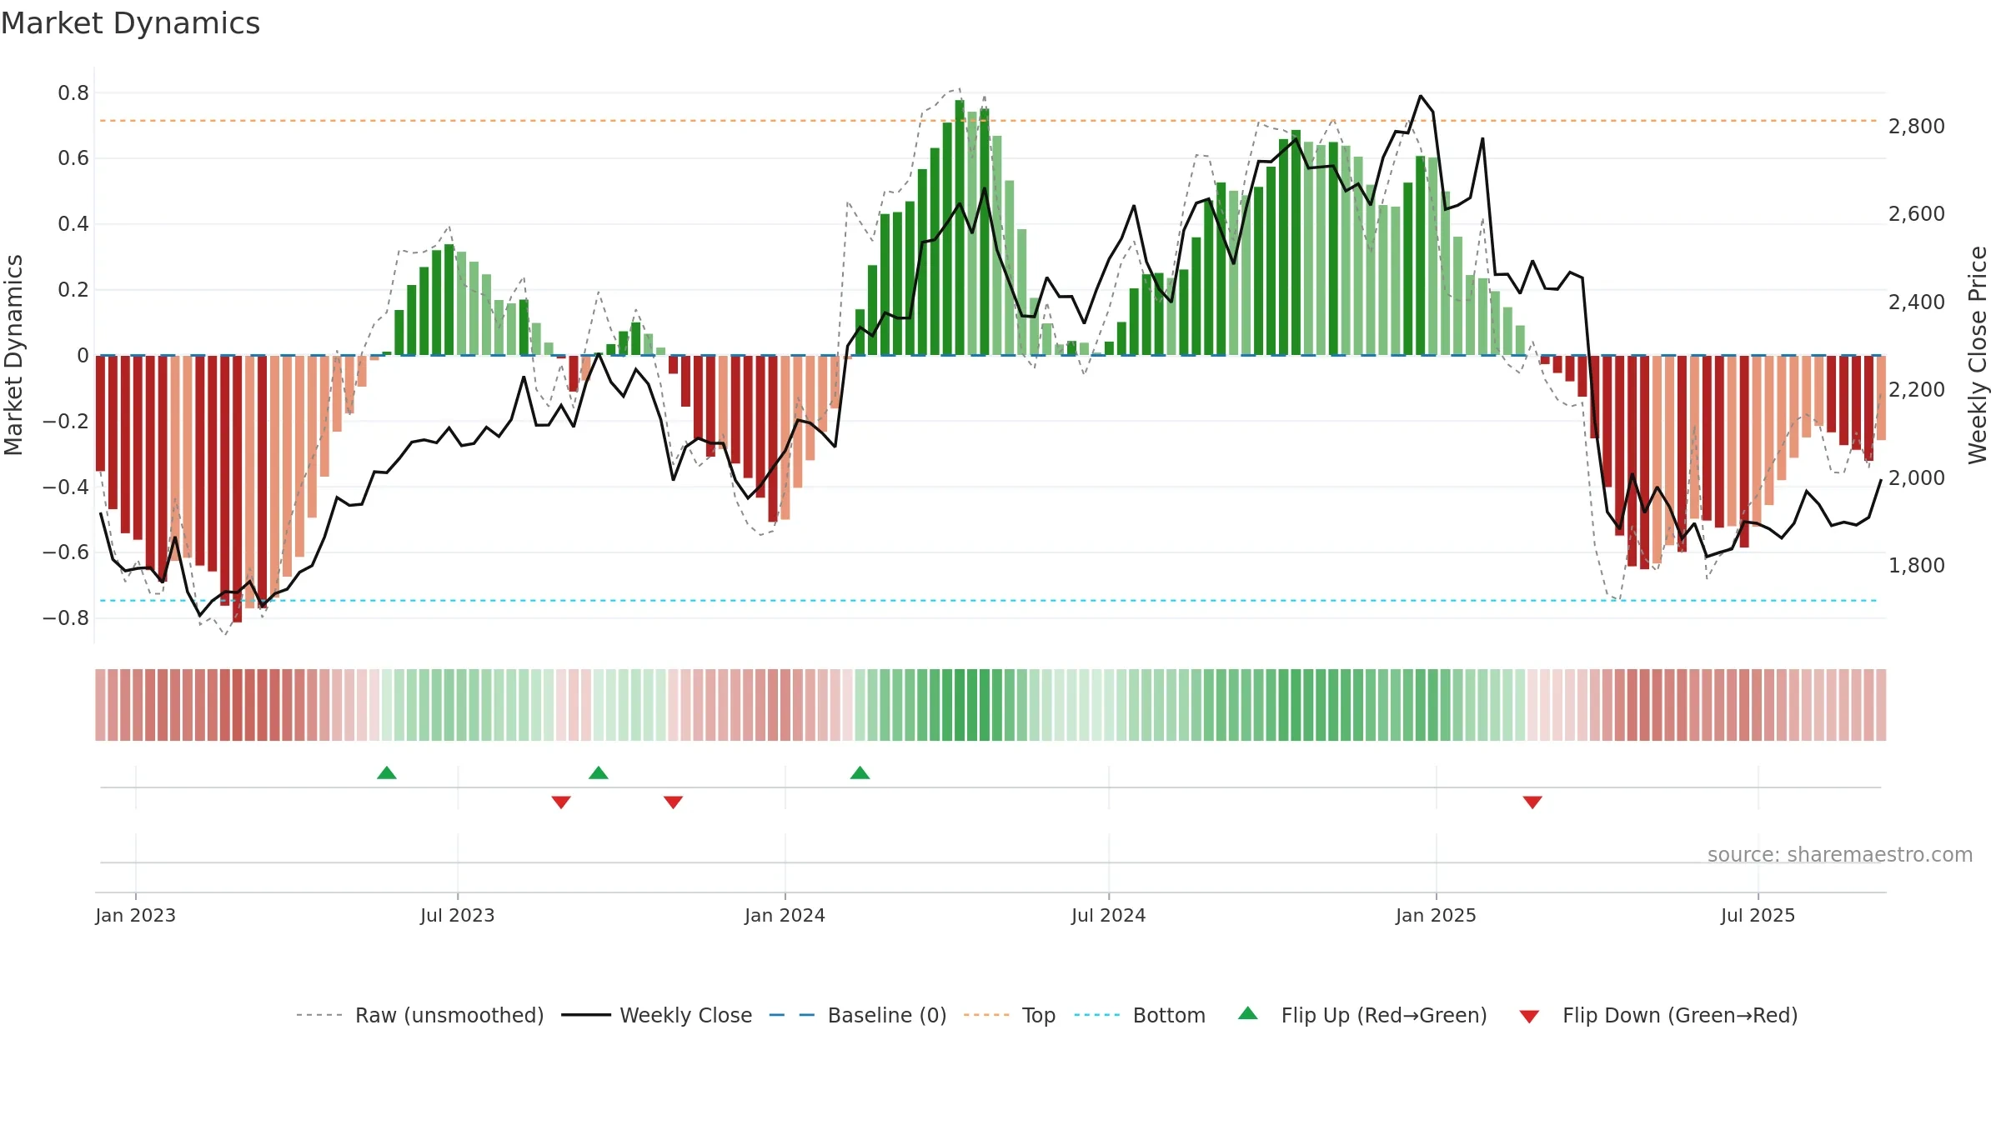This screenshot has width=2001, height=1125.
Task: Click the green triangle icon in the legend
Action: (1248, 1013)
